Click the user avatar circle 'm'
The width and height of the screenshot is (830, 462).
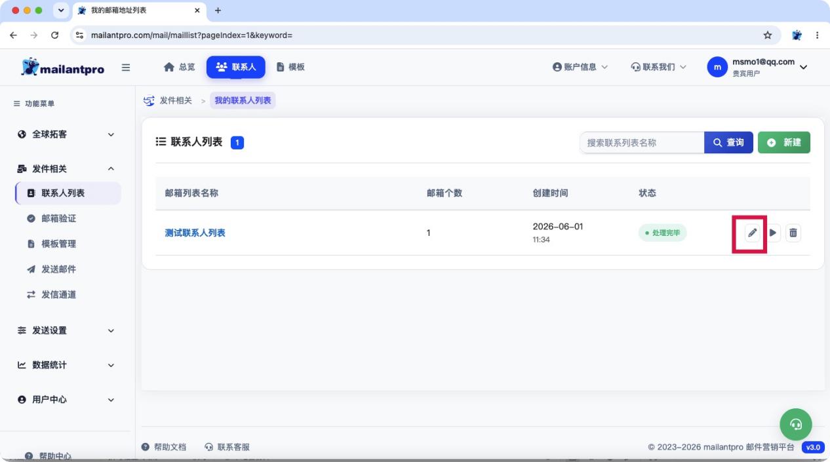717,67
